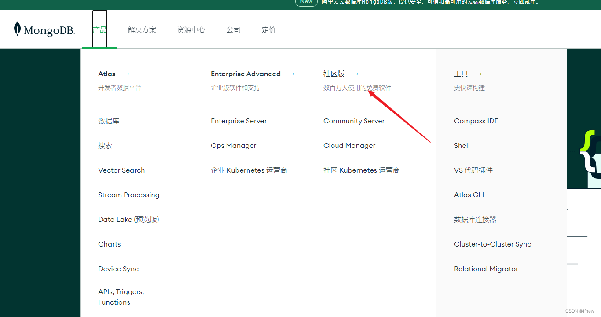Open the 公司 menu

pyautogui.click(x=234, y=30)
